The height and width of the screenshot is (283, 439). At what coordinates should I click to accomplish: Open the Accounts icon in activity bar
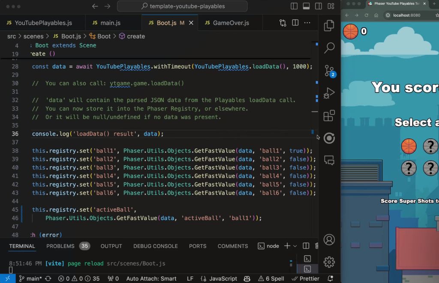pos(329,240)
